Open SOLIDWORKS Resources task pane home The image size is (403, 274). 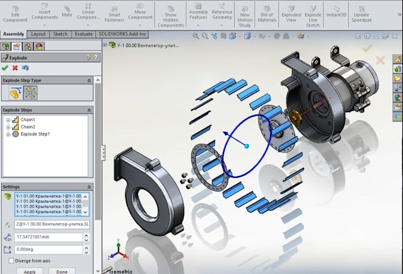click(398, 59)
